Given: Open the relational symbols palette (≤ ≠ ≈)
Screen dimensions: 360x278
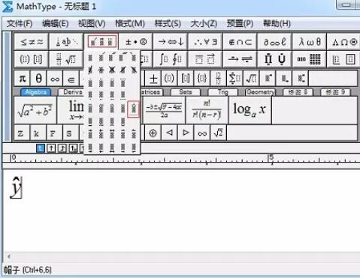Looking at the screenshot, I should 32,42.
